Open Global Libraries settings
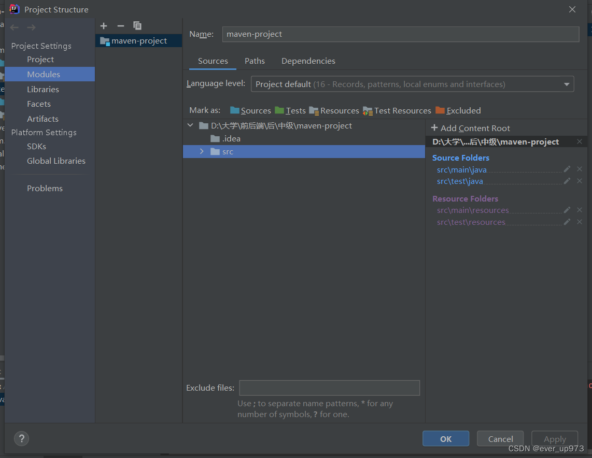 click(56, 161)
